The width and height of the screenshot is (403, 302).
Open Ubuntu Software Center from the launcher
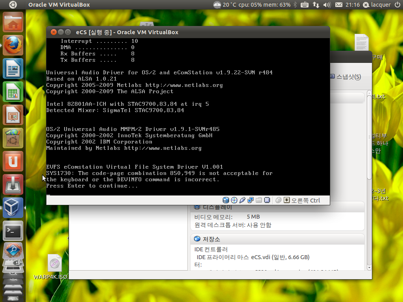[x=13, y=138]
